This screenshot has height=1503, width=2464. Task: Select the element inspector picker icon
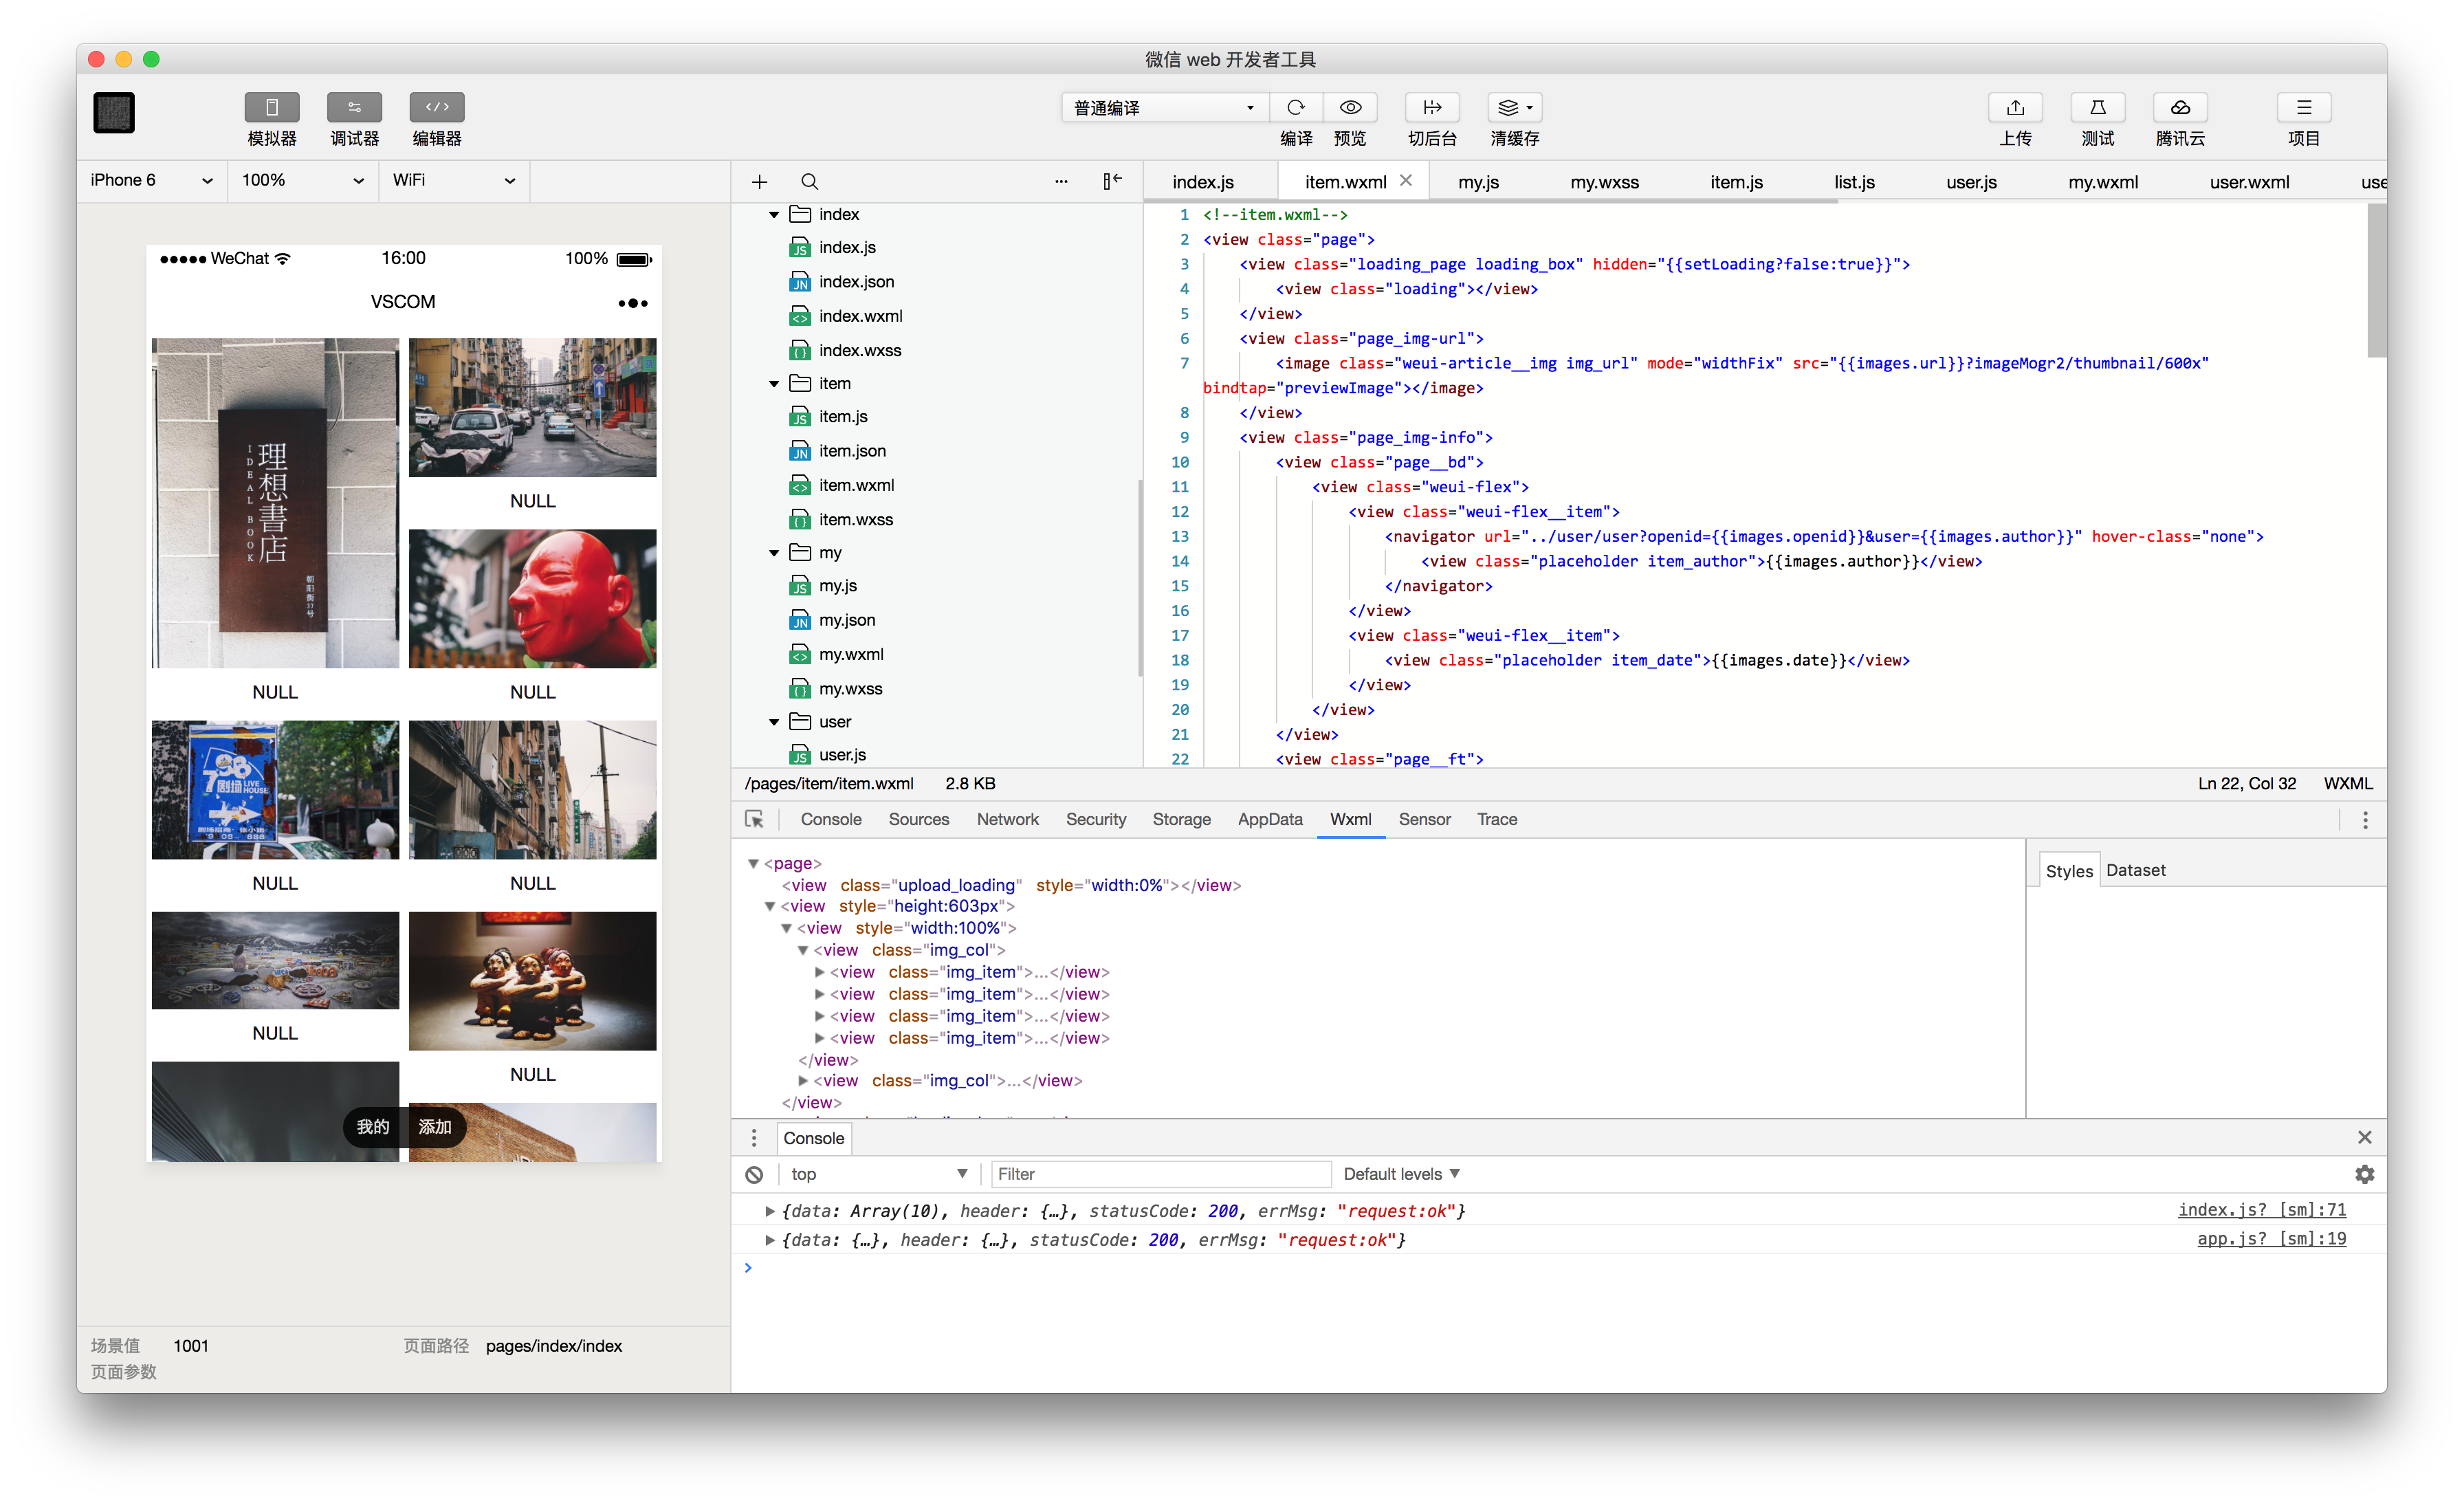click(x=754, y=819)
